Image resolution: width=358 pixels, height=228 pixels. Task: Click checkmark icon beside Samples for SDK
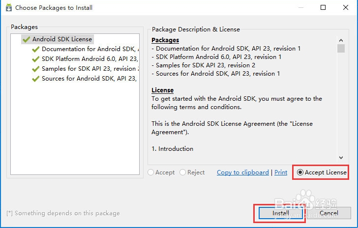click(35, 69)
